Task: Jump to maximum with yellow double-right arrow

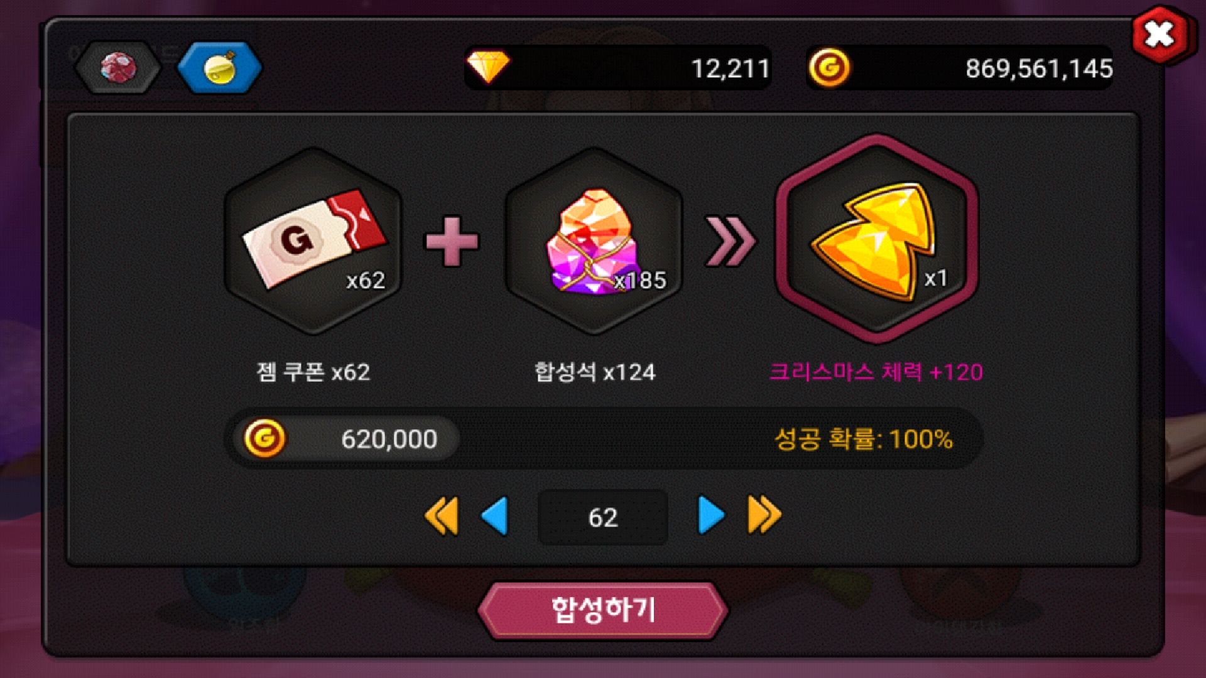Action: pos(764,516)
